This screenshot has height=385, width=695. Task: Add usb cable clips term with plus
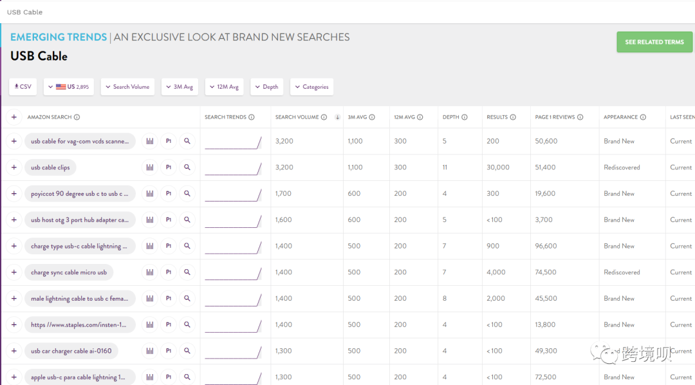(14, 167)
